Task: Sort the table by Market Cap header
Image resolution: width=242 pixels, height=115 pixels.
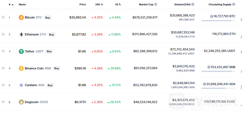Action: [x=146, y=5]
